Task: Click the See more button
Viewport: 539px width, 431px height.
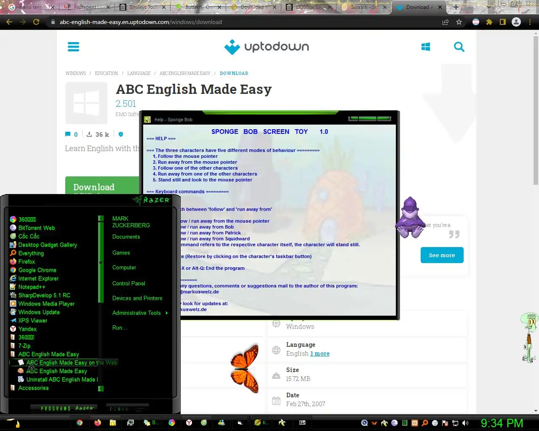Action: [442, 255]
